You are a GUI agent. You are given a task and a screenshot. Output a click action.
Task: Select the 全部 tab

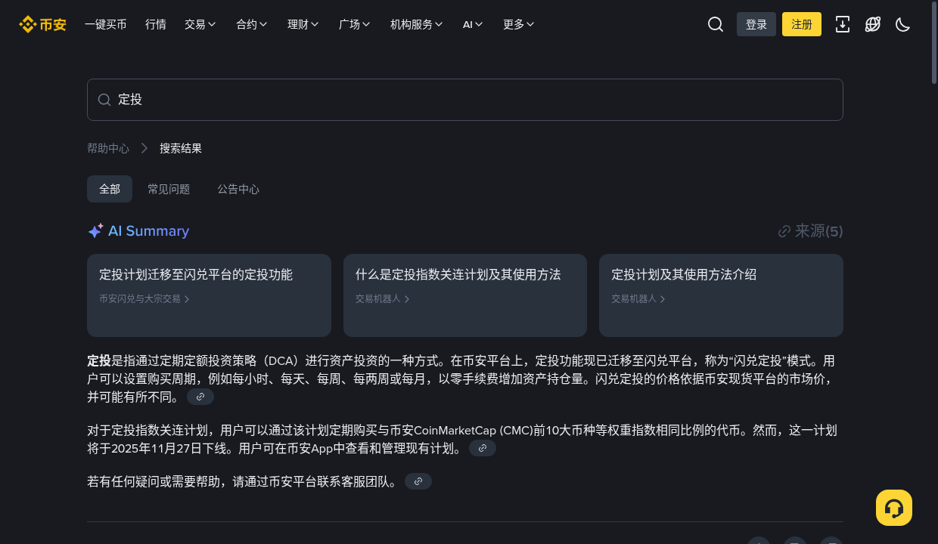(x=110, y=189)
